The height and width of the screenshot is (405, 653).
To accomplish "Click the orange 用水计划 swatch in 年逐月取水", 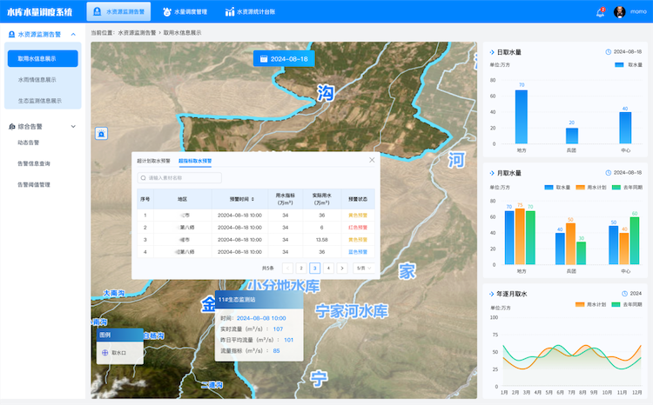I will tap(580, 304).
